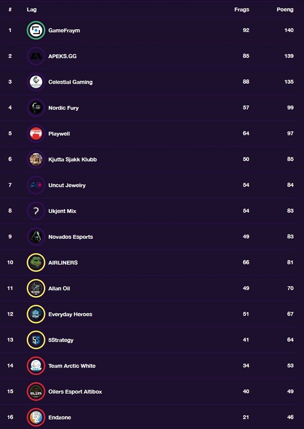
Task: Select the Uncut Jewelry logo
Action: (x=36, y=185)
